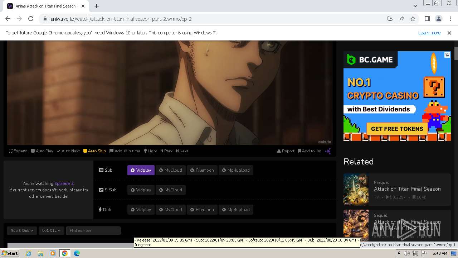Toggle the Auto Next option
This screenshot has height=258, width=458.
click(x=68, y=151)
